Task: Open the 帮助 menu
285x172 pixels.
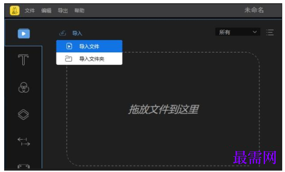Action: [79, 11]
